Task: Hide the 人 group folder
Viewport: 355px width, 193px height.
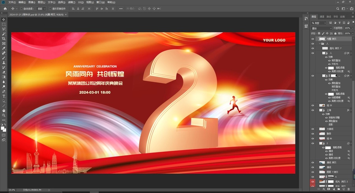Action: pyautogui.click(x=313, y=44)
